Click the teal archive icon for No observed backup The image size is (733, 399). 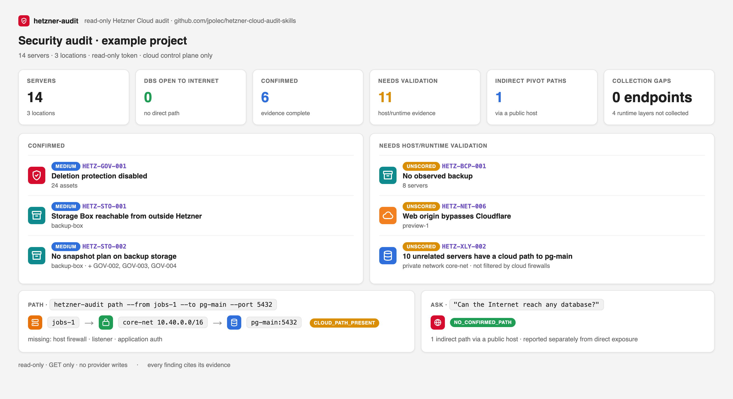(388, 175)
